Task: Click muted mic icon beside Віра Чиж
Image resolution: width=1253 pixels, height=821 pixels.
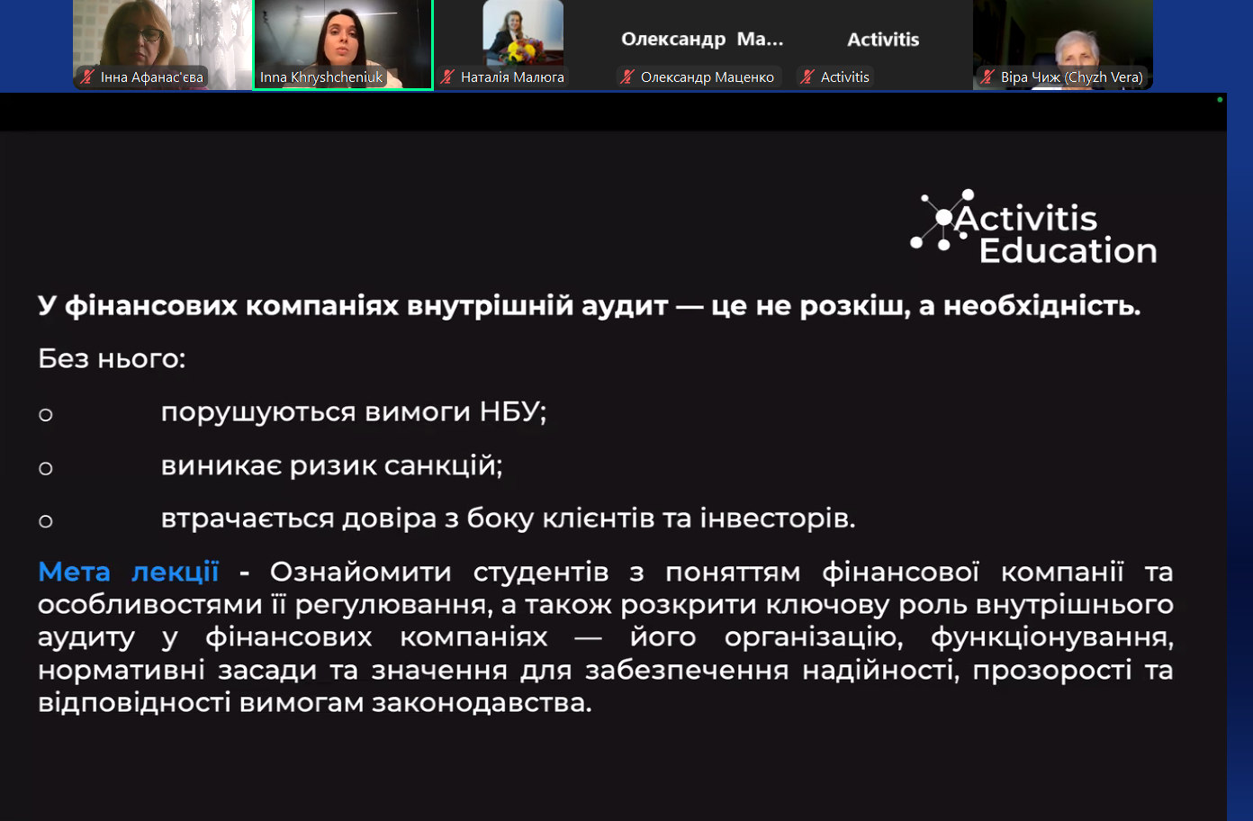Action: (x=987, y=77)
